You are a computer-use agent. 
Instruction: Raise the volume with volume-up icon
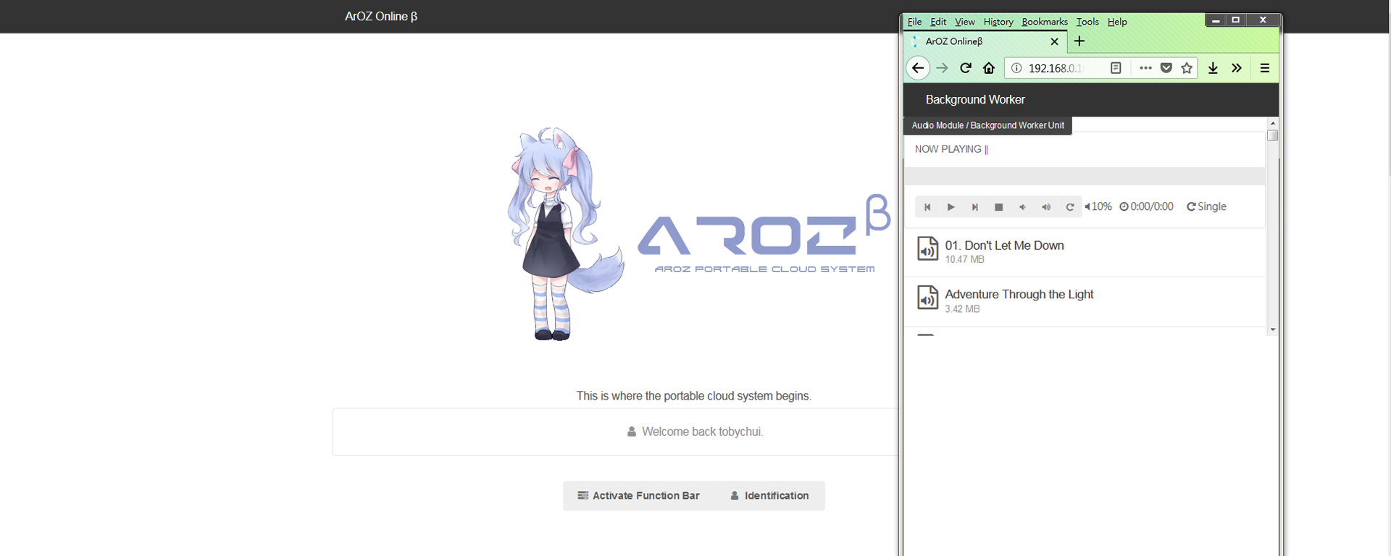(1046, 207)
